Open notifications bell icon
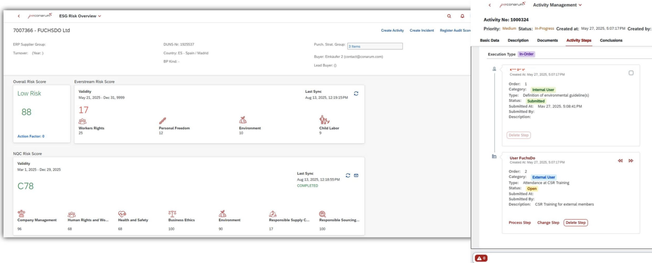652x263 pixels. point(462,16)
